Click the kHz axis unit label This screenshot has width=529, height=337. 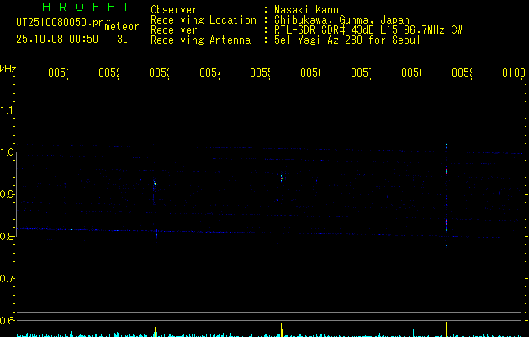(8, 68)
